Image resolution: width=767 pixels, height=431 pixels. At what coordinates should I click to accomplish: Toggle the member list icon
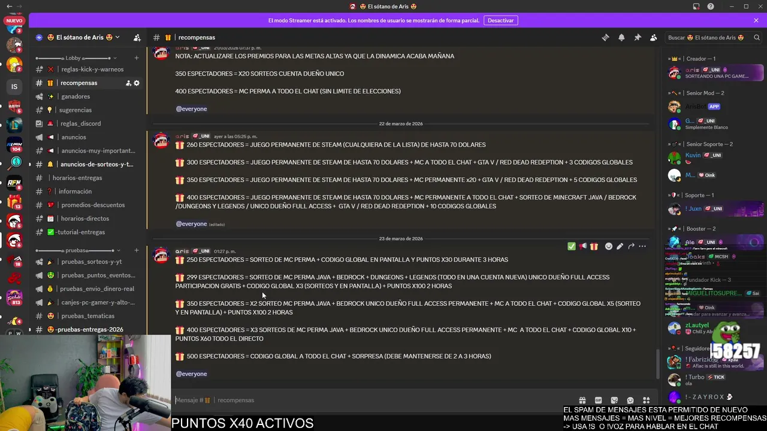tap(653, 37)
